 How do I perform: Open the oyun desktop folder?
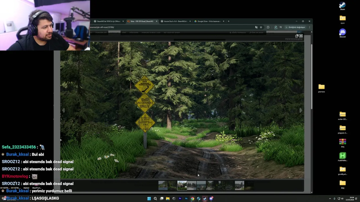[342, 19]
